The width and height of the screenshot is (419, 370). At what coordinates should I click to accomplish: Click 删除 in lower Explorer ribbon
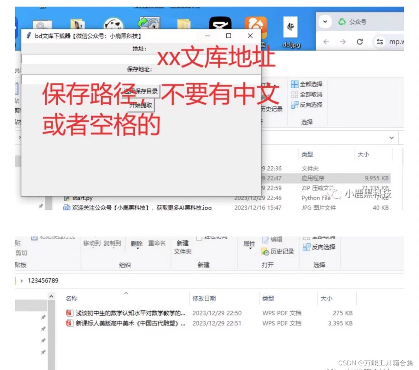pos(137,244)
